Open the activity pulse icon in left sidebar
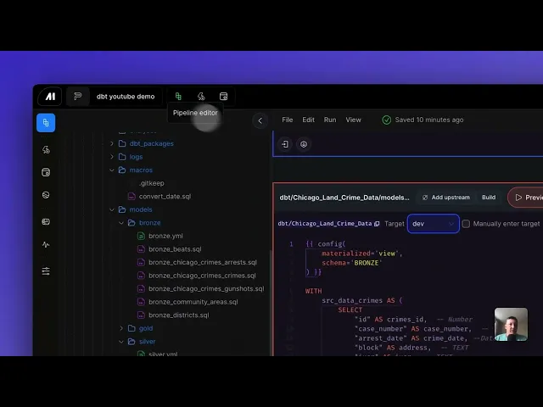Image resolution: width=543 pixels, height=407 pixels. [46, 245]
